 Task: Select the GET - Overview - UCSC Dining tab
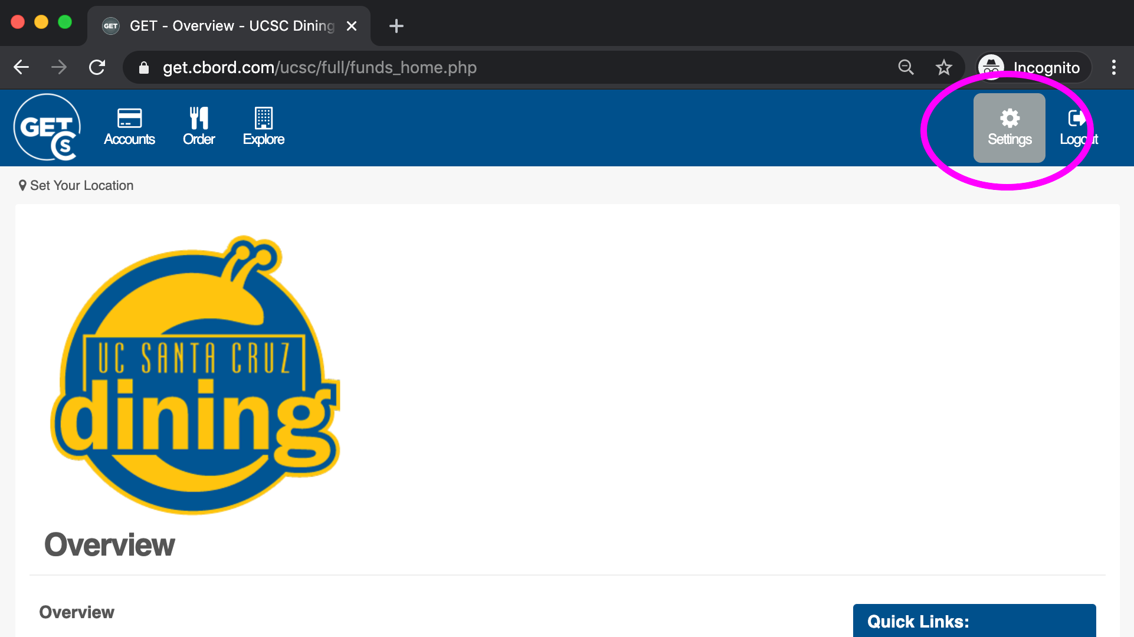(x=229, y=26)
